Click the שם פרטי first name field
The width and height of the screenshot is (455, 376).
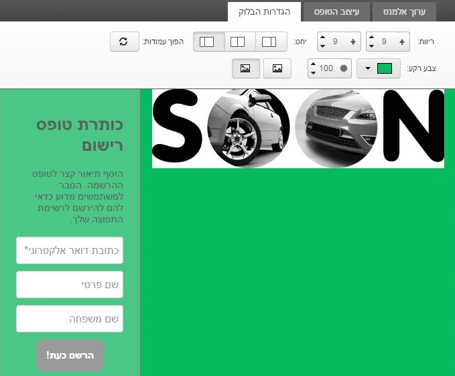pos(70,285)
